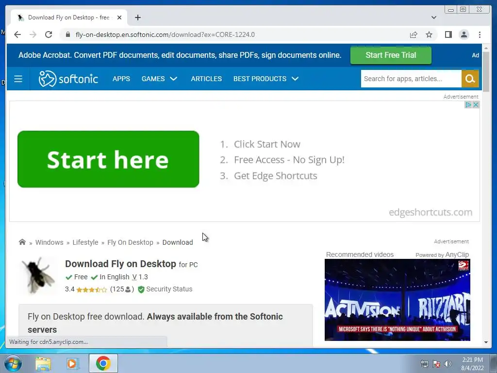
Task: Select the Download Fly on Desktop tab
Action: 68,17
